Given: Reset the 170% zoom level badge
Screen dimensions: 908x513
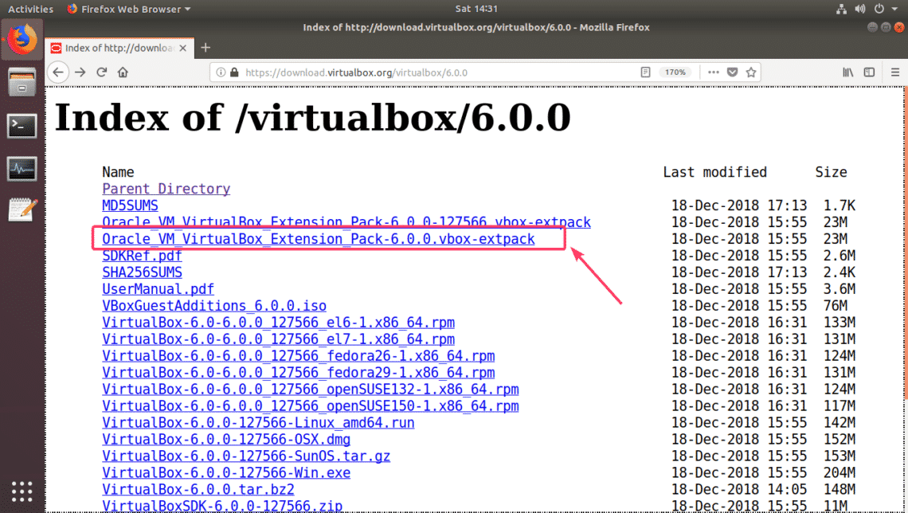Looking at the screenshot, I should click(675, 72).
